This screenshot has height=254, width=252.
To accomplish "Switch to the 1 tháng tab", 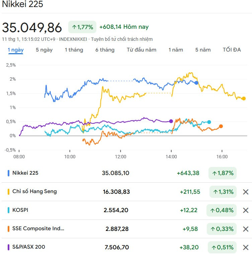I will tap(74, 50).
